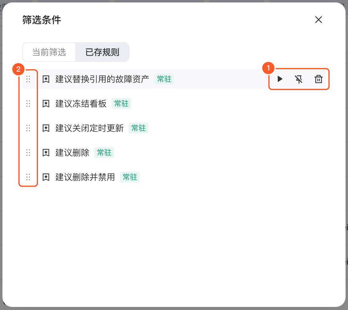
Task: Click 常驻 tag on 建议关闭定时更新
Action: point(138,128)
